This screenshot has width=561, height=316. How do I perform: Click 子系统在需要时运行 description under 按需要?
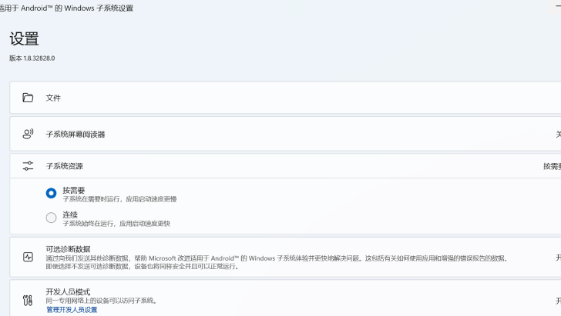tap(119, 199)
